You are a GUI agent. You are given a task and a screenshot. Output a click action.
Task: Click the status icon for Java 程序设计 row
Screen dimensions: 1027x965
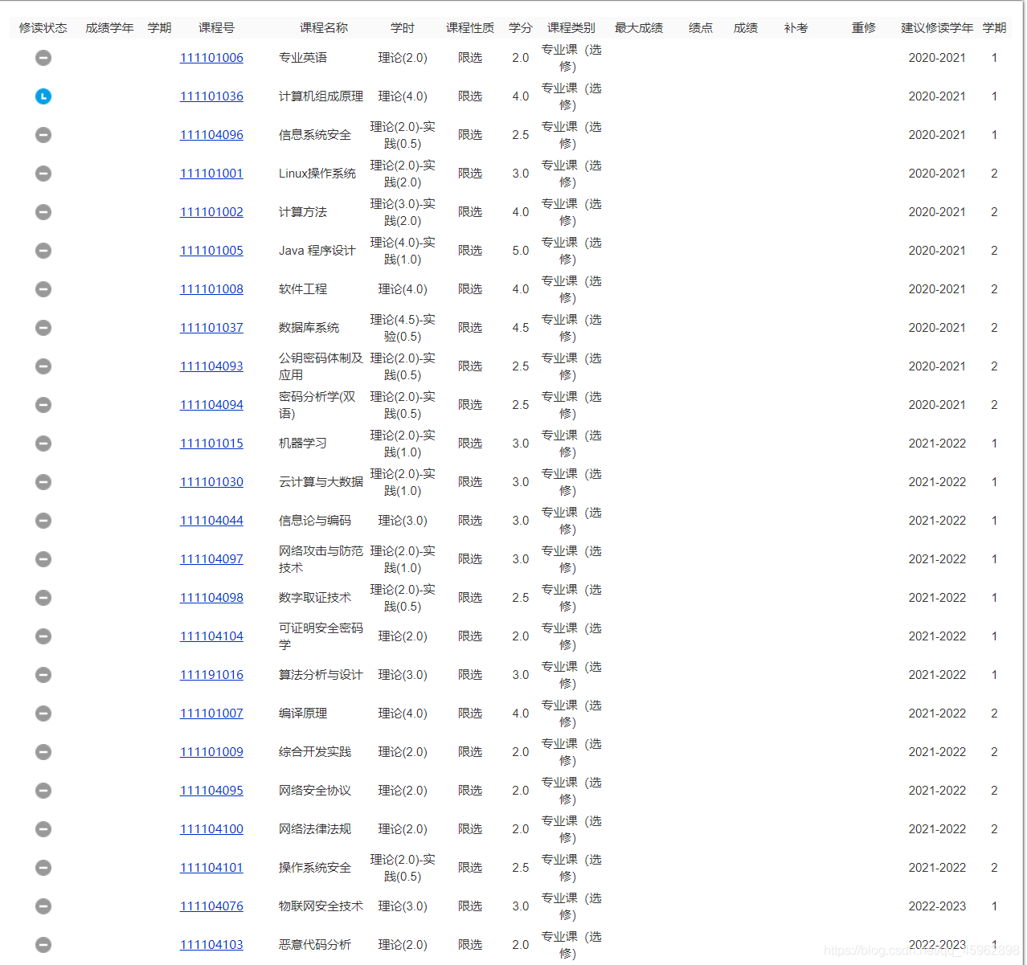[43, 251]
